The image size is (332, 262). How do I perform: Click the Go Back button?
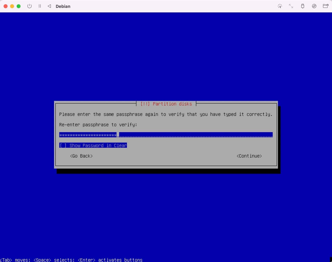pyautogui.click(x=81, y=156)
